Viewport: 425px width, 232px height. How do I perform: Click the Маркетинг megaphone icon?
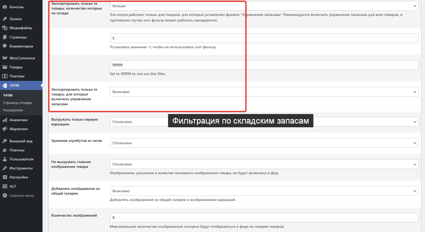pos(5,129)
